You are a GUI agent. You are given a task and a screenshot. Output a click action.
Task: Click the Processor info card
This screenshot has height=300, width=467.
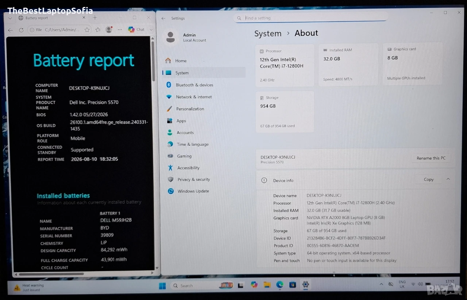[x=285, y=65]
